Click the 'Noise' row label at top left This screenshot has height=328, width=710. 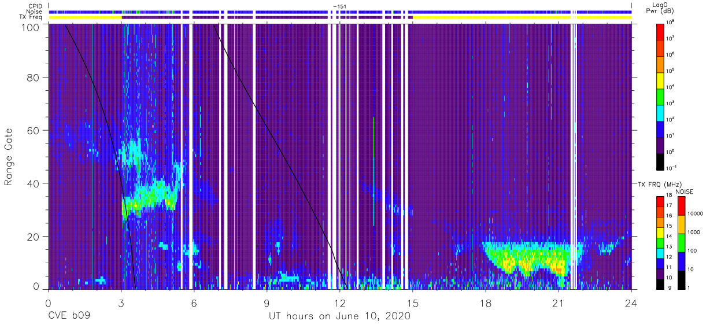click(x=35, y=12)
